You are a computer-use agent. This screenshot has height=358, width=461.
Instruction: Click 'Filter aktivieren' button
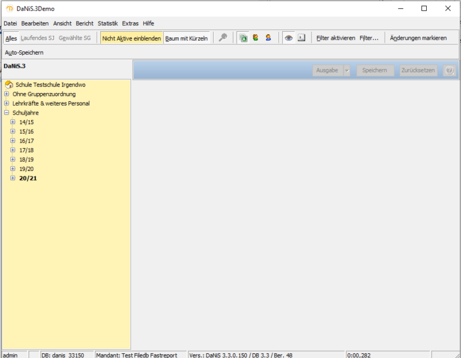336,38
